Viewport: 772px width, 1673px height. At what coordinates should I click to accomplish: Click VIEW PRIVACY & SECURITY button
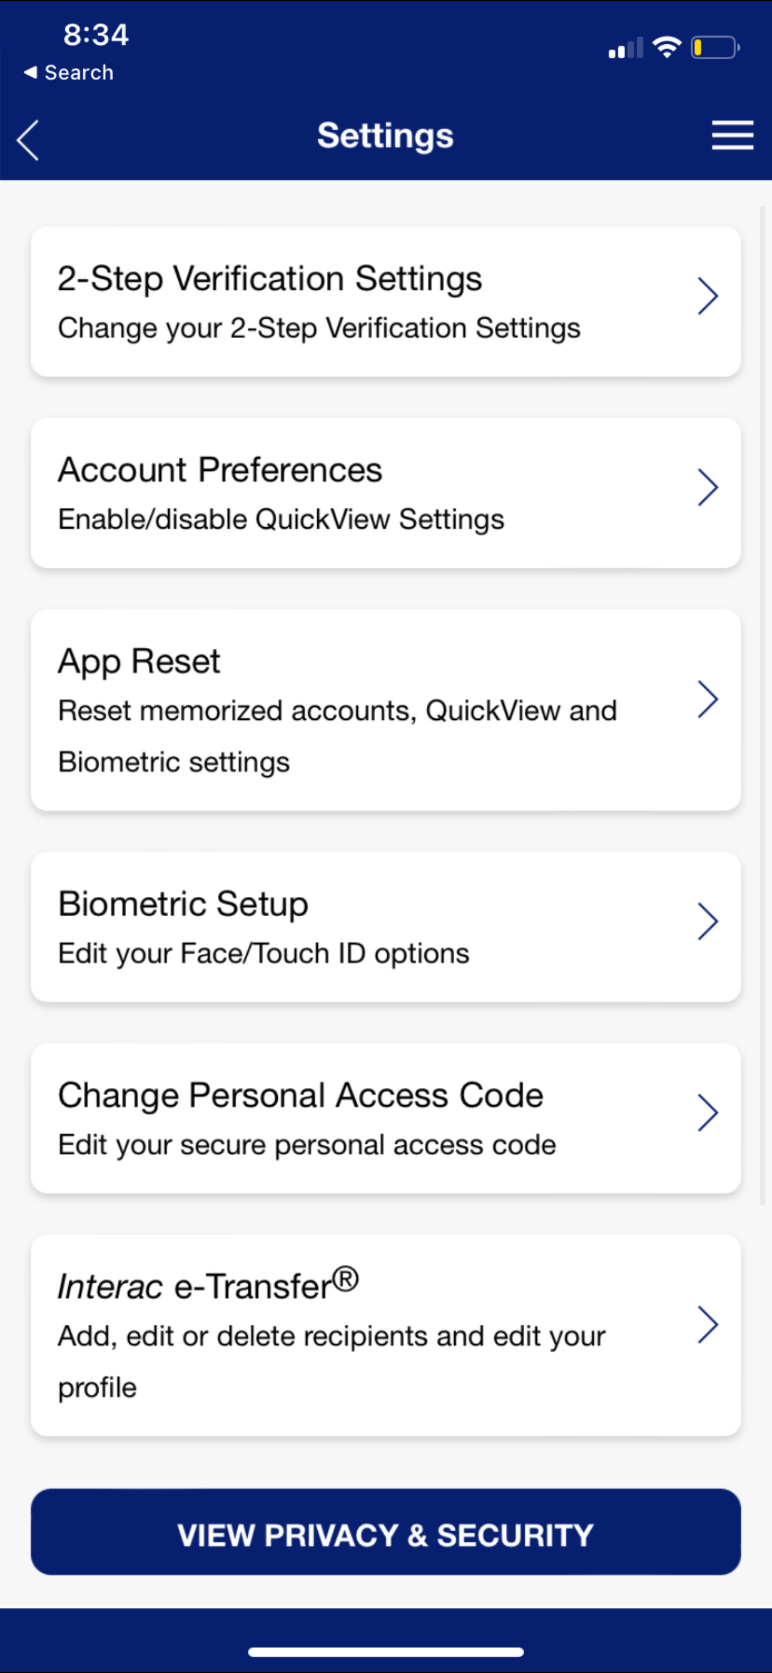tap(386, 1532)
